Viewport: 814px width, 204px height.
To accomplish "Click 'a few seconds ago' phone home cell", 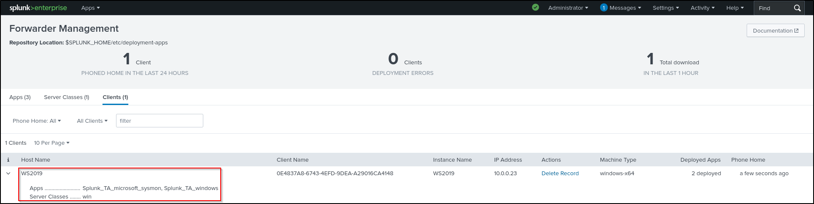I will point(764,173).
